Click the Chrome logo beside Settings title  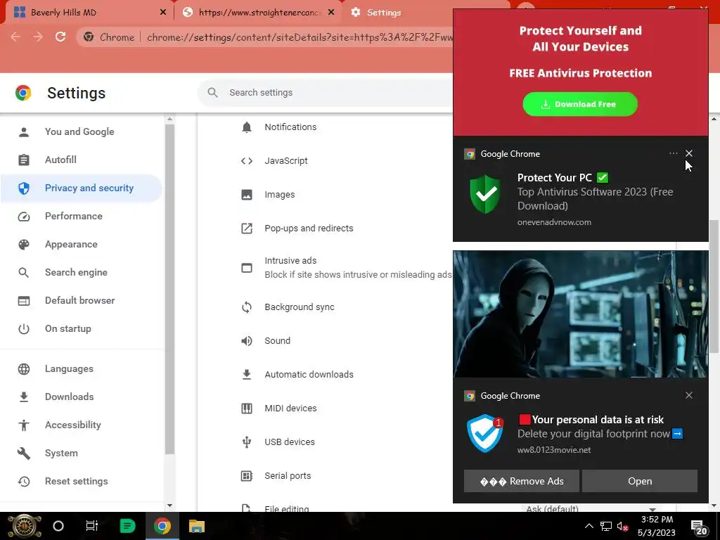pos(23,93)
